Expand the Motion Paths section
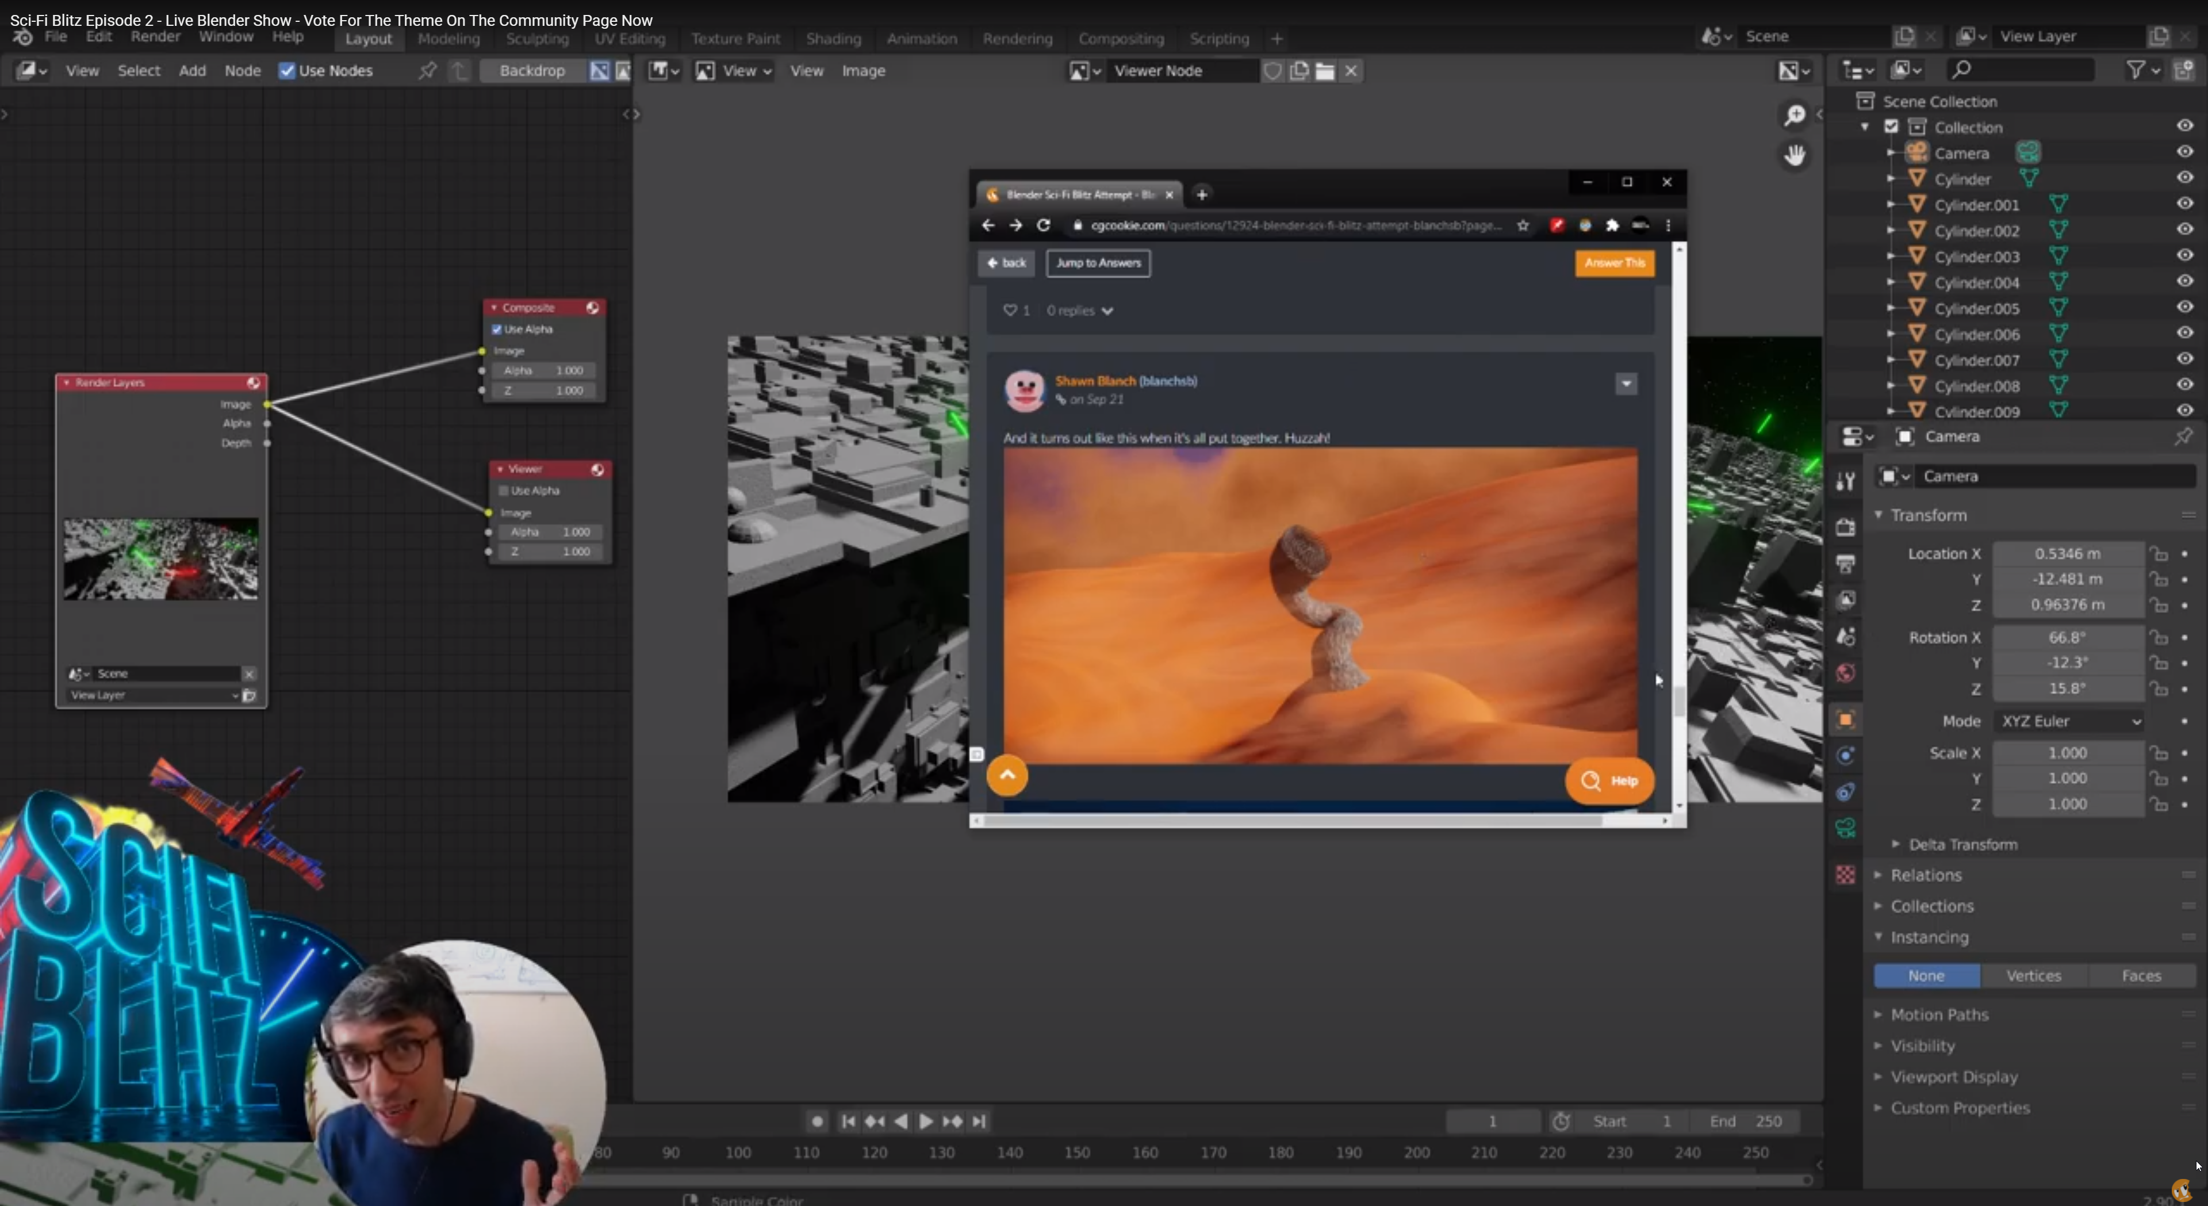The height and width of the screenshot is (1206, 2208). click(1939, 1015)
